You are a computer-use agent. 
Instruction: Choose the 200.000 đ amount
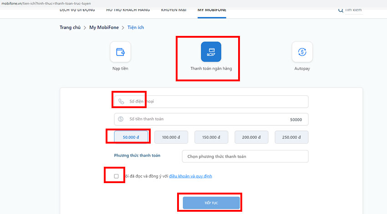pos(251,137)
